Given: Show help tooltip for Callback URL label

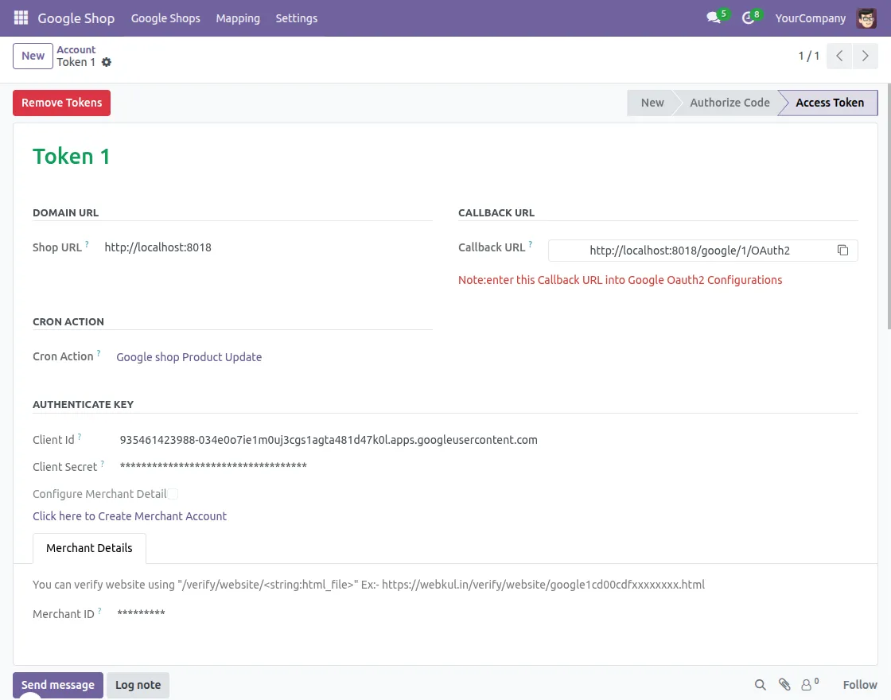Looking at the screenshot, I should (530, 244).
